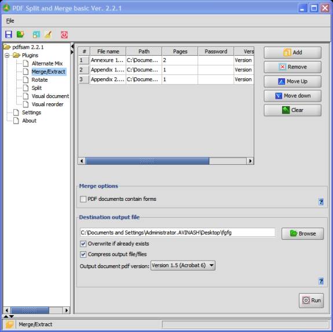Click the file table horizontal scrollbar thumb
Screen dimensions: 333x332
pyautogui.click(x=147, y=161)
